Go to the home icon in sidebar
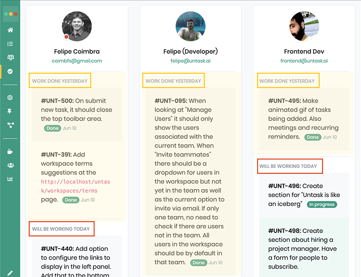 (x=10, y=30)
